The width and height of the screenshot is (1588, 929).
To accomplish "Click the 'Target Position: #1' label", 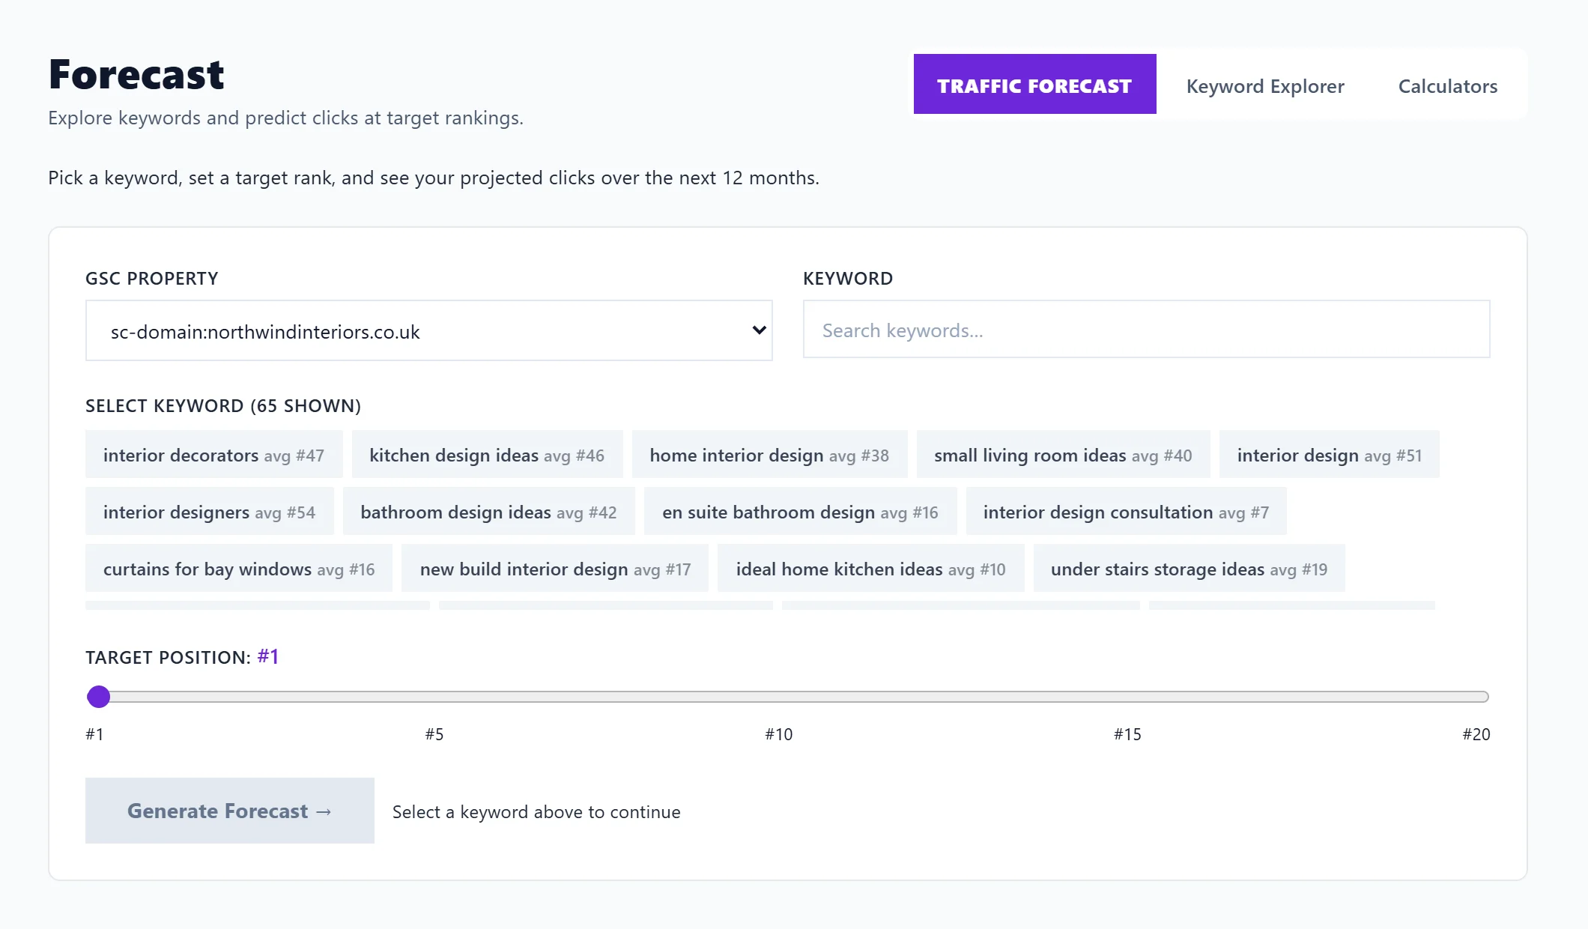I will (182, 657).
